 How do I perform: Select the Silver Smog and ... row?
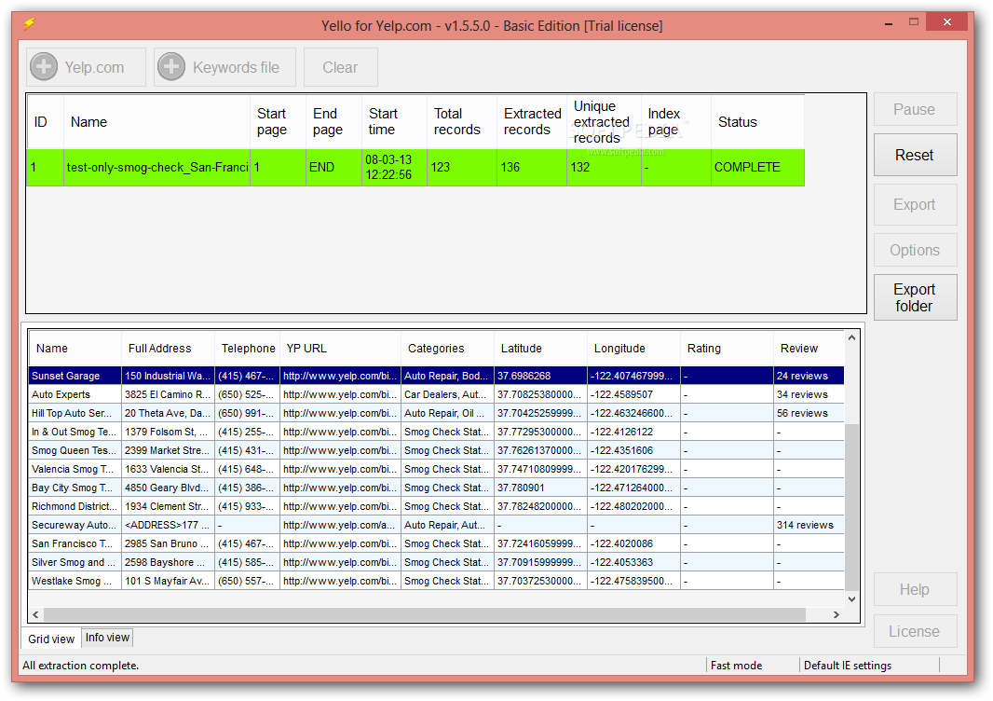436,562
